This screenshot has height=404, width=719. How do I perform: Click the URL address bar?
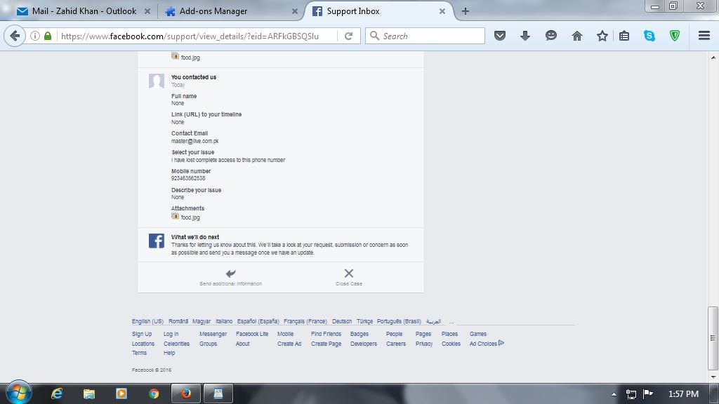[197, 36]
